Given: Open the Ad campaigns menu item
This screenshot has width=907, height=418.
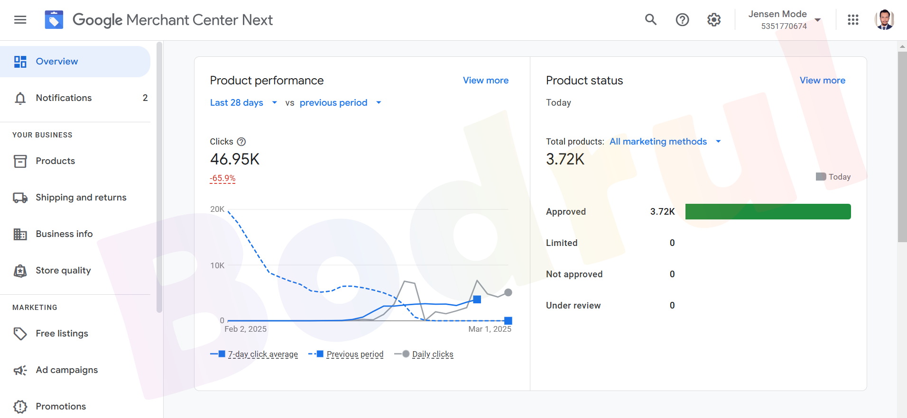Looking at the screenshot, I should point(75,370).
